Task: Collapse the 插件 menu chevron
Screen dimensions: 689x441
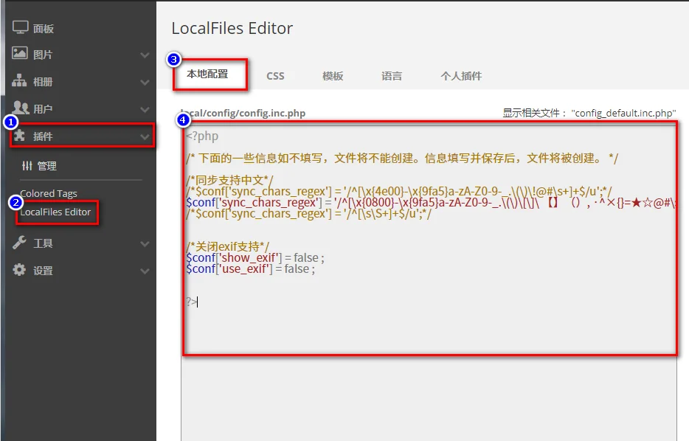Action: [x=145, y=136]
